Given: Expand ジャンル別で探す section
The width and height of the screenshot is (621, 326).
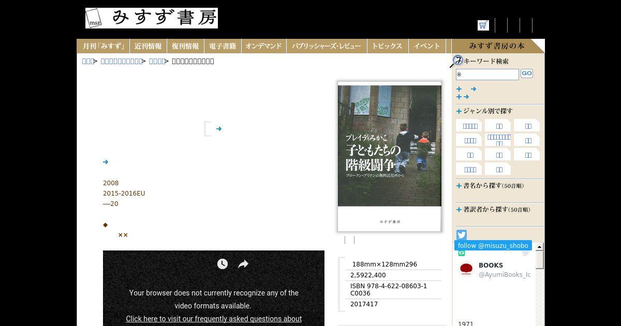Looking at the screenshot, I should click(x=484, y=111).
